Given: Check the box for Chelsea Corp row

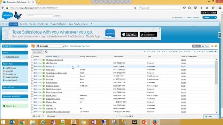Looking at the screenshot, I should pyautogui.click(x=32, y=102).
